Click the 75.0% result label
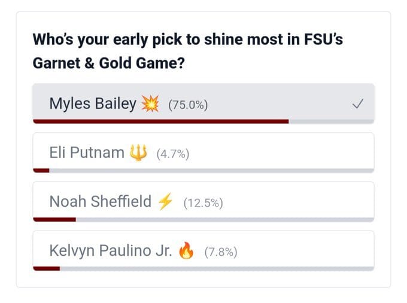The image size is (407, 303). [188, 105]
